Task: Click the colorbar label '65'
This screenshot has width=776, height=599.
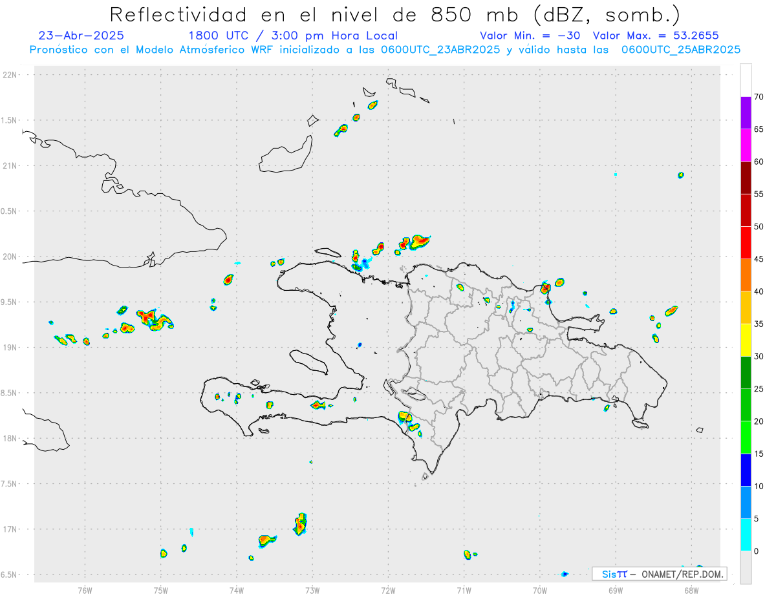Action: pos(759,129)
